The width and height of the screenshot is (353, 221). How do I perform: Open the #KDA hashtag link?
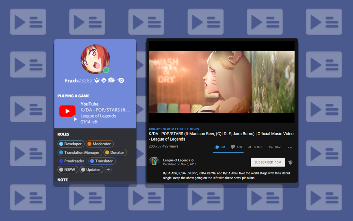(x=152, y=129)
